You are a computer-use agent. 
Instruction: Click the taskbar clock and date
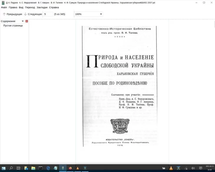(210, 168)
